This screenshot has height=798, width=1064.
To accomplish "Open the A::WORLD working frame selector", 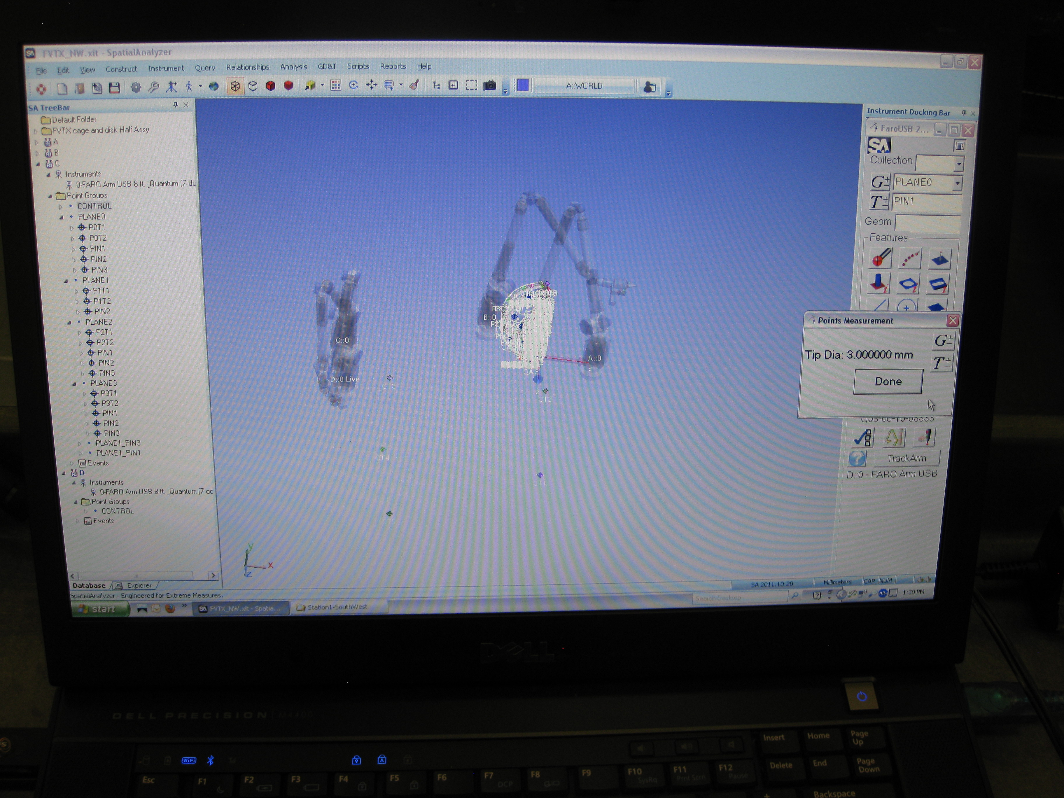I will click(584, 86).
